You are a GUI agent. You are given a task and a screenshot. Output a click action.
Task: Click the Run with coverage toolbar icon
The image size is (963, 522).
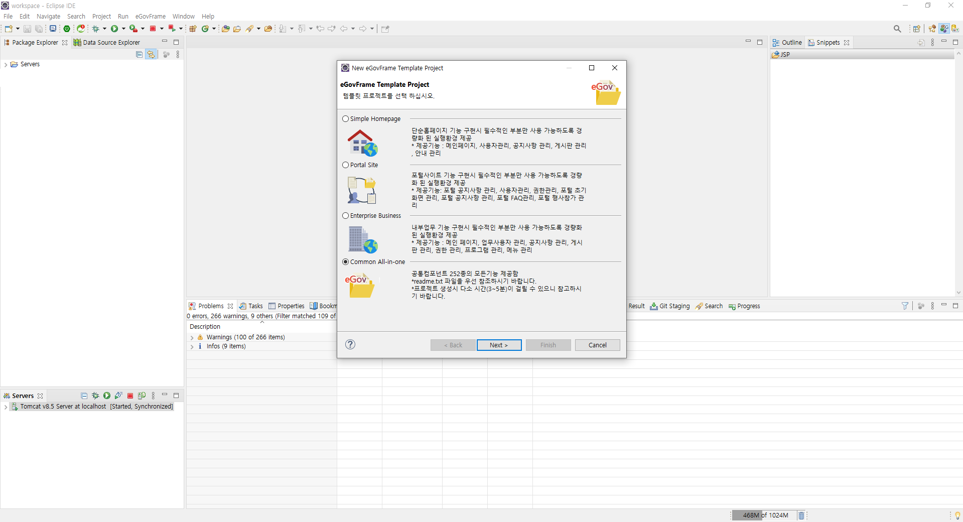pyautogui.click(x=133, y=29)
